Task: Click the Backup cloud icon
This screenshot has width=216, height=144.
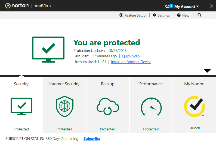Action: point(108,107)
